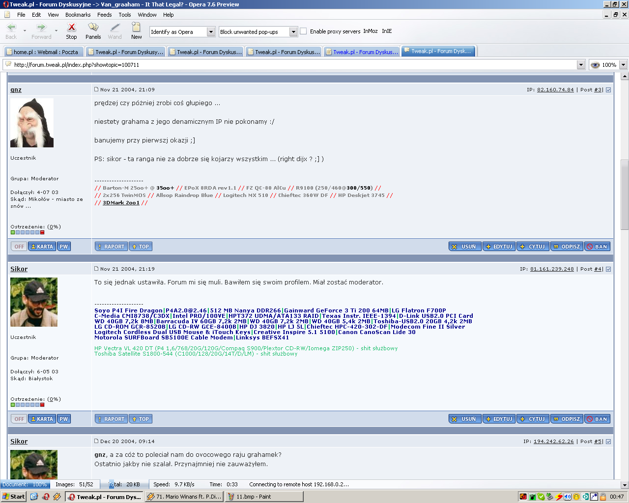Expand the 100% zoom level dropdown

click(623, 65)
